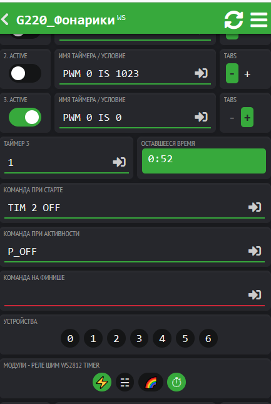
Task: Click the green remaining time 0:52 box
Action: coord(204,161)
